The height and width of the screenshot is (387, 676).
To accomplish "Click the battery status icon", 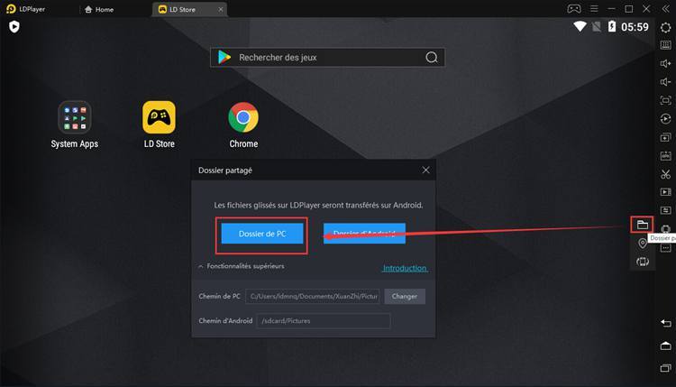I will coord(612,27).
